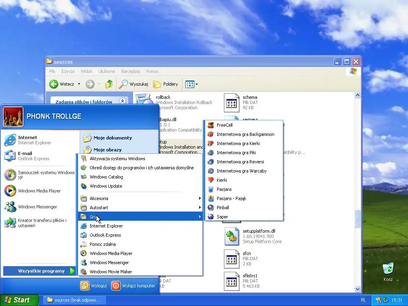The width and height of the screenshot is (408, 306).
Task: Launch Windows Media Player in programs list
Action: tap(140, 253)
